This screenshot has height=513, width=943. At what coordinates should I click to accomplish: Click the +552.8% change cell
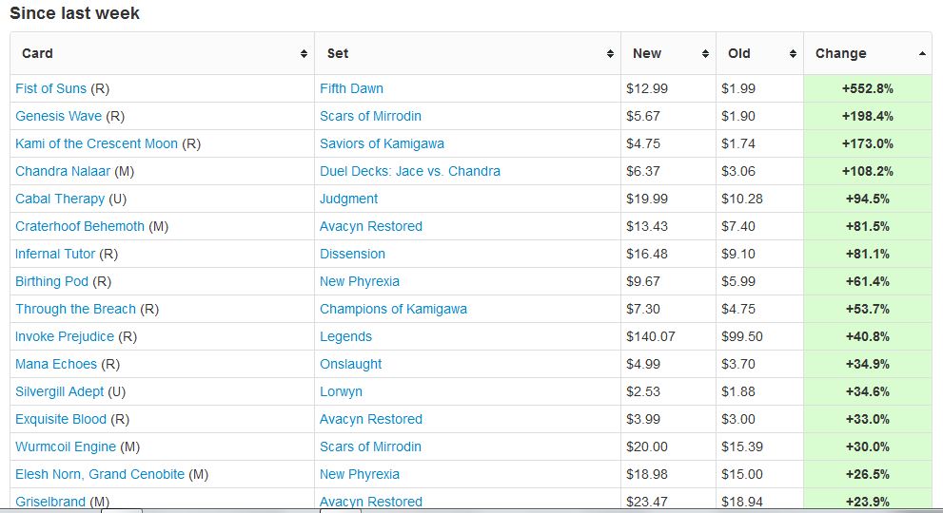[x=867, y=88]
